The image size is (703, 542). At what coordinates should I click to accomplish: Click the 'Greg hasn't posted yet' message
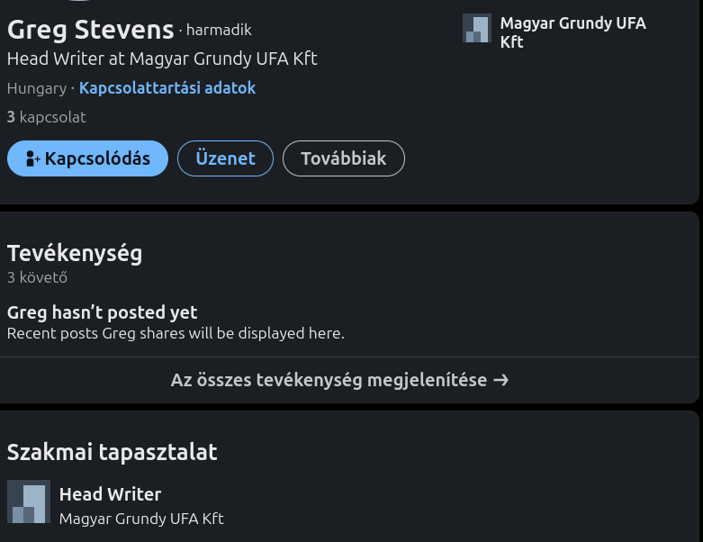tap(102, 312)
